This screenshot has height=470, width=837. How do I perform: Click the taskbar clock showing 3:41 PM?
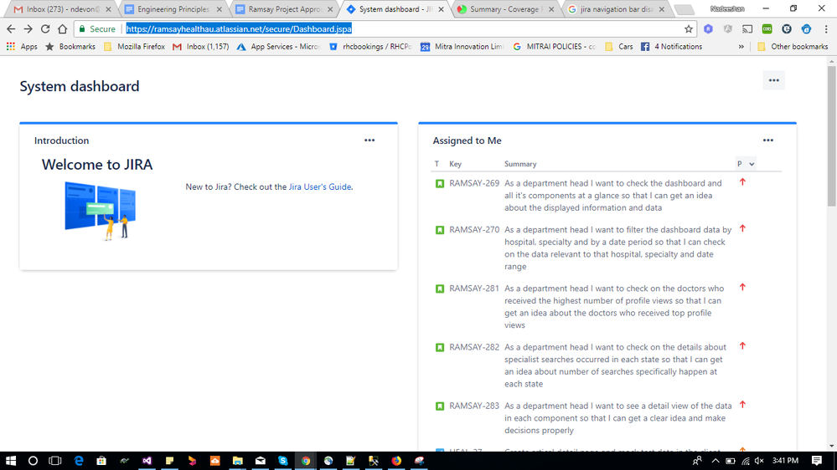click(785, 461)
